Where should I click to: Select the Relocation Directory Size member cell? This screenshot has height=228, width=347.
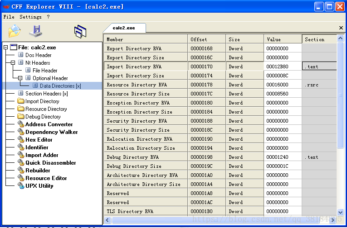tap(146, 148)
